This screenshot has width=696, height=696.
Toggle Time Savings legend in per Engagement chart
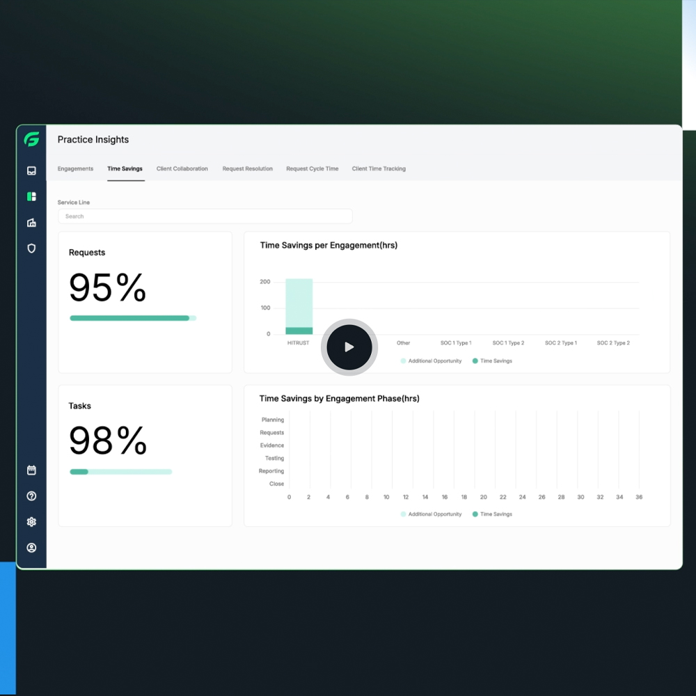[492, 361]
